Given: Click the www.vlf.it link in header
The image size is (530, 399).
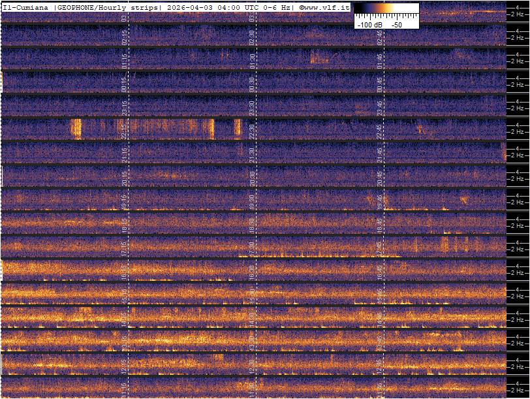Looking at the screenshot, I should tap(327, 7).
